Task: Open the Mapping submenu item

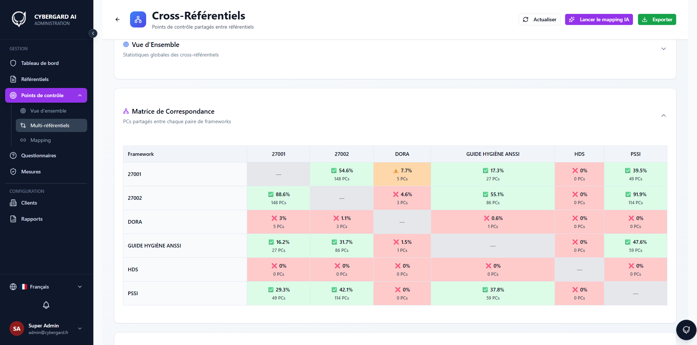Action: (51, 140)
